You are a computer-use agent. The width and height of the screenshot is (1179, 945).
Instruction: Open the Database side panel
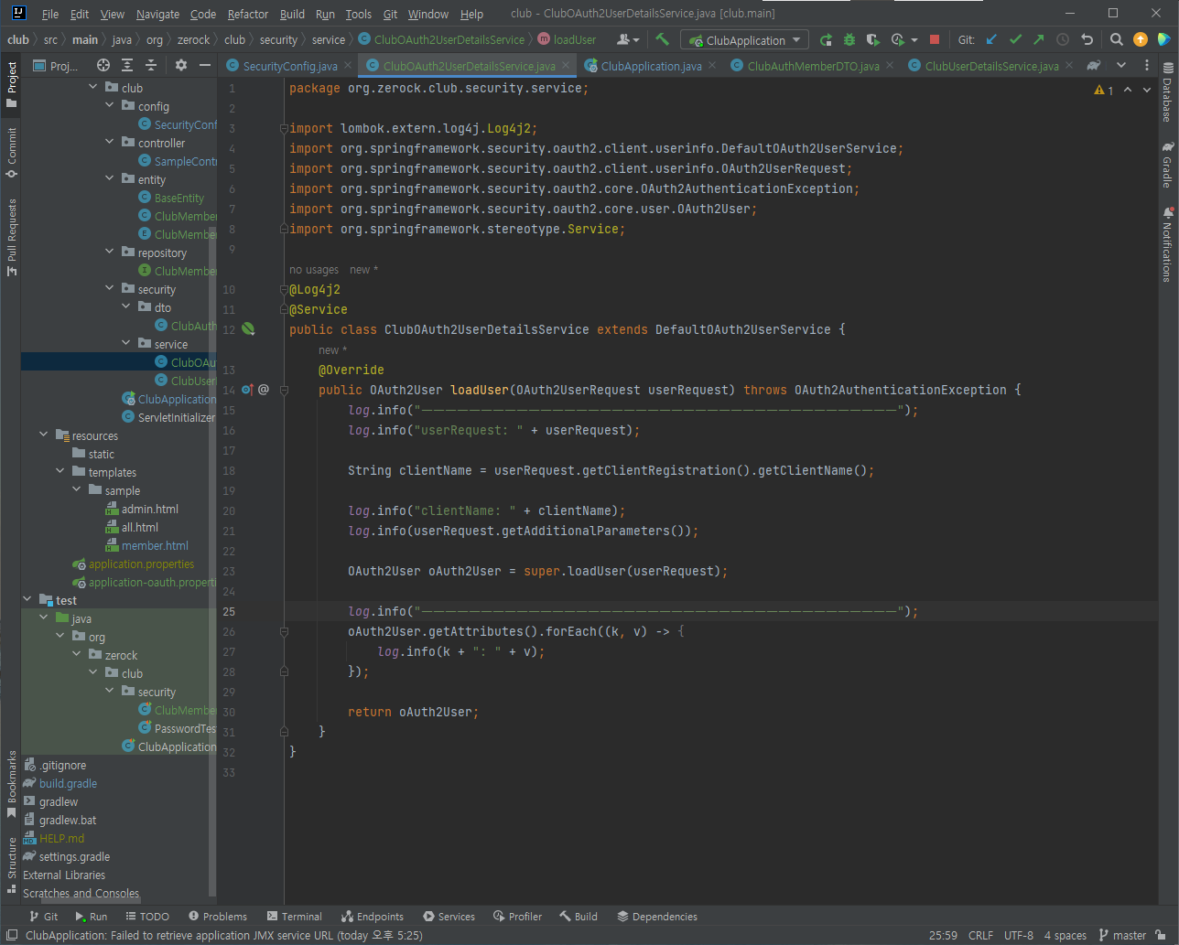pyautogui.click(x=1167, y=93)
